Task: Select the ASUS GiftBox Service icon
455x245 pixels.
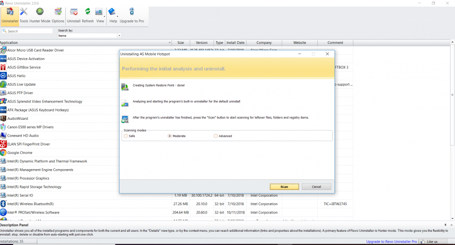Action: [x=3, y=67]
